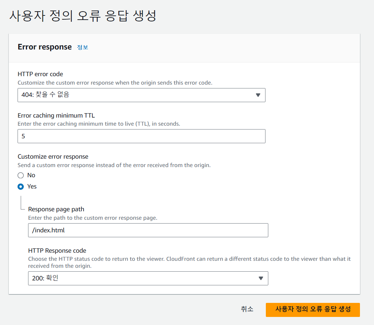This screenshot has height=325, width=374.
Task: Click the 정보 link next to Error response
Action: pos(83,47)
